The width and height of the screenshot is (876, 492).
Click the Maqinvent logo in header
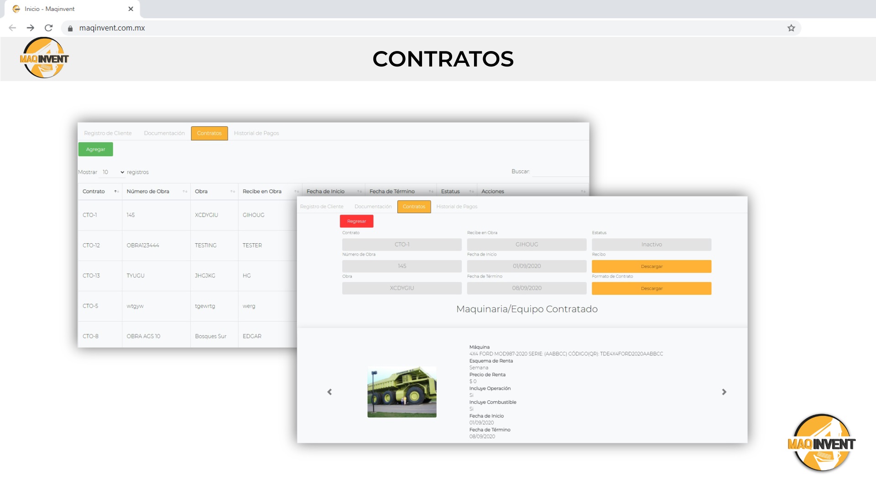(44, 58)
